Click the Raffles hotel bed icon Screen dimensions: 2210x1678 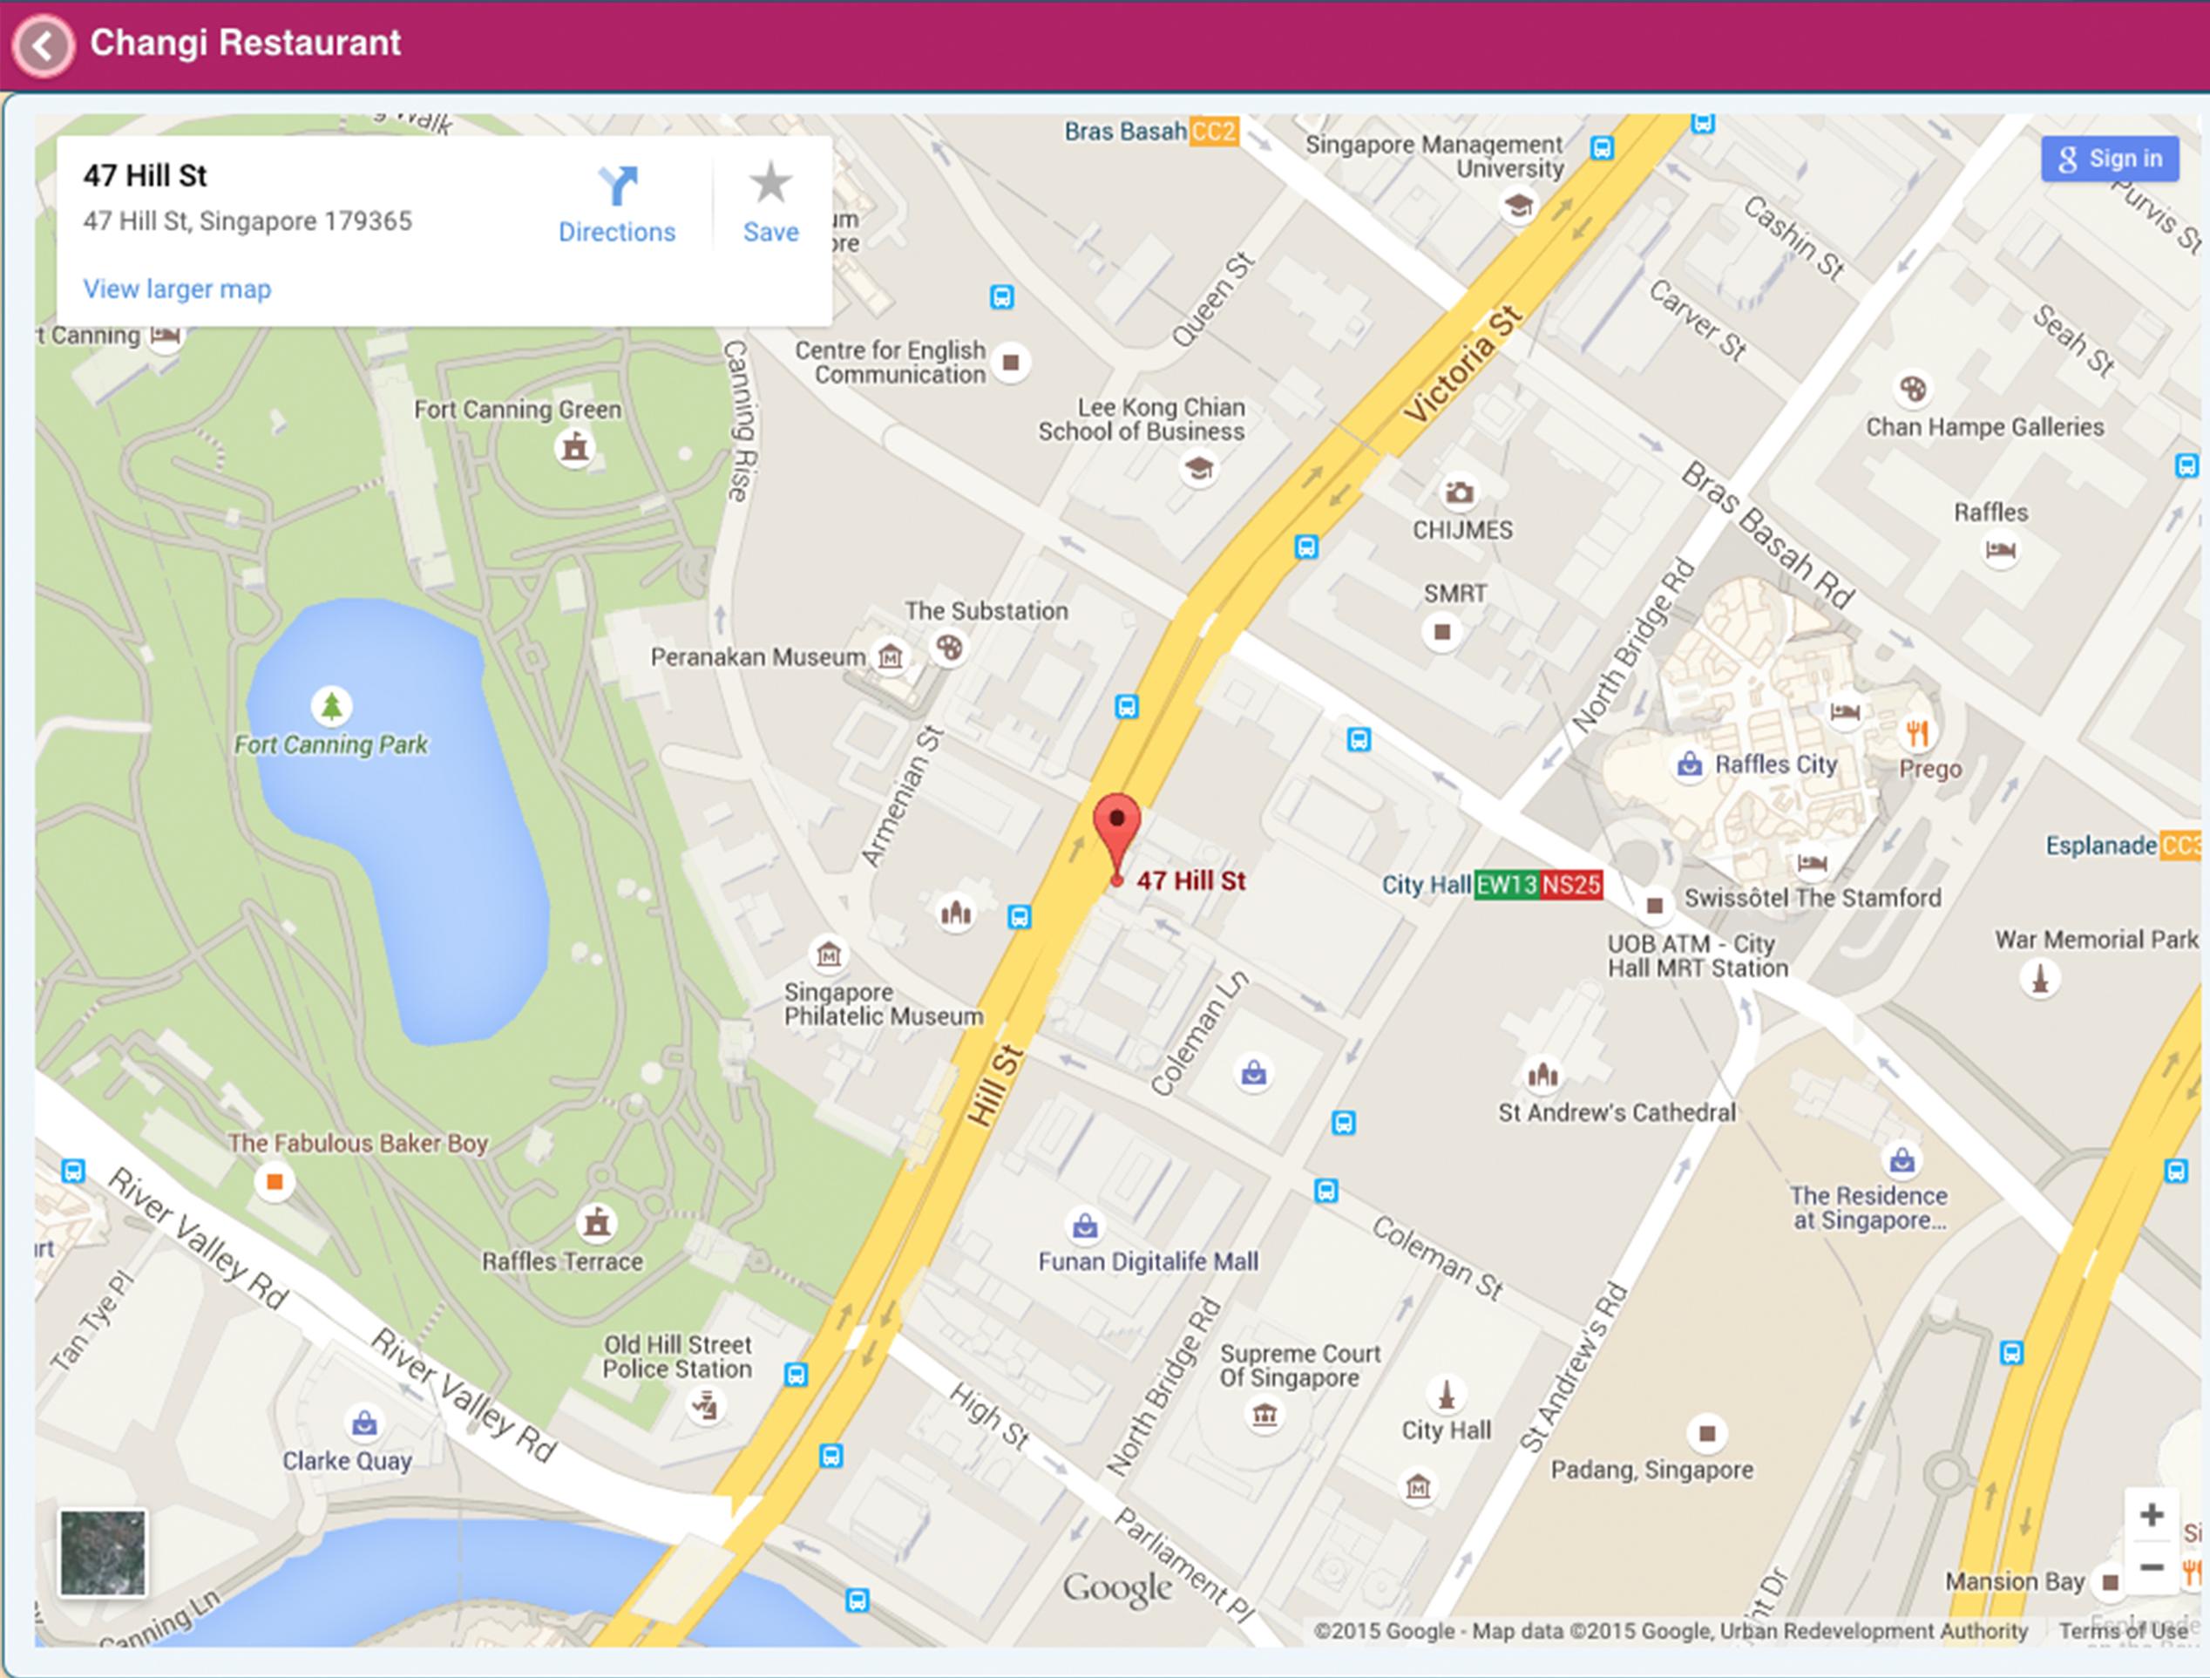tap(2000, 550)
